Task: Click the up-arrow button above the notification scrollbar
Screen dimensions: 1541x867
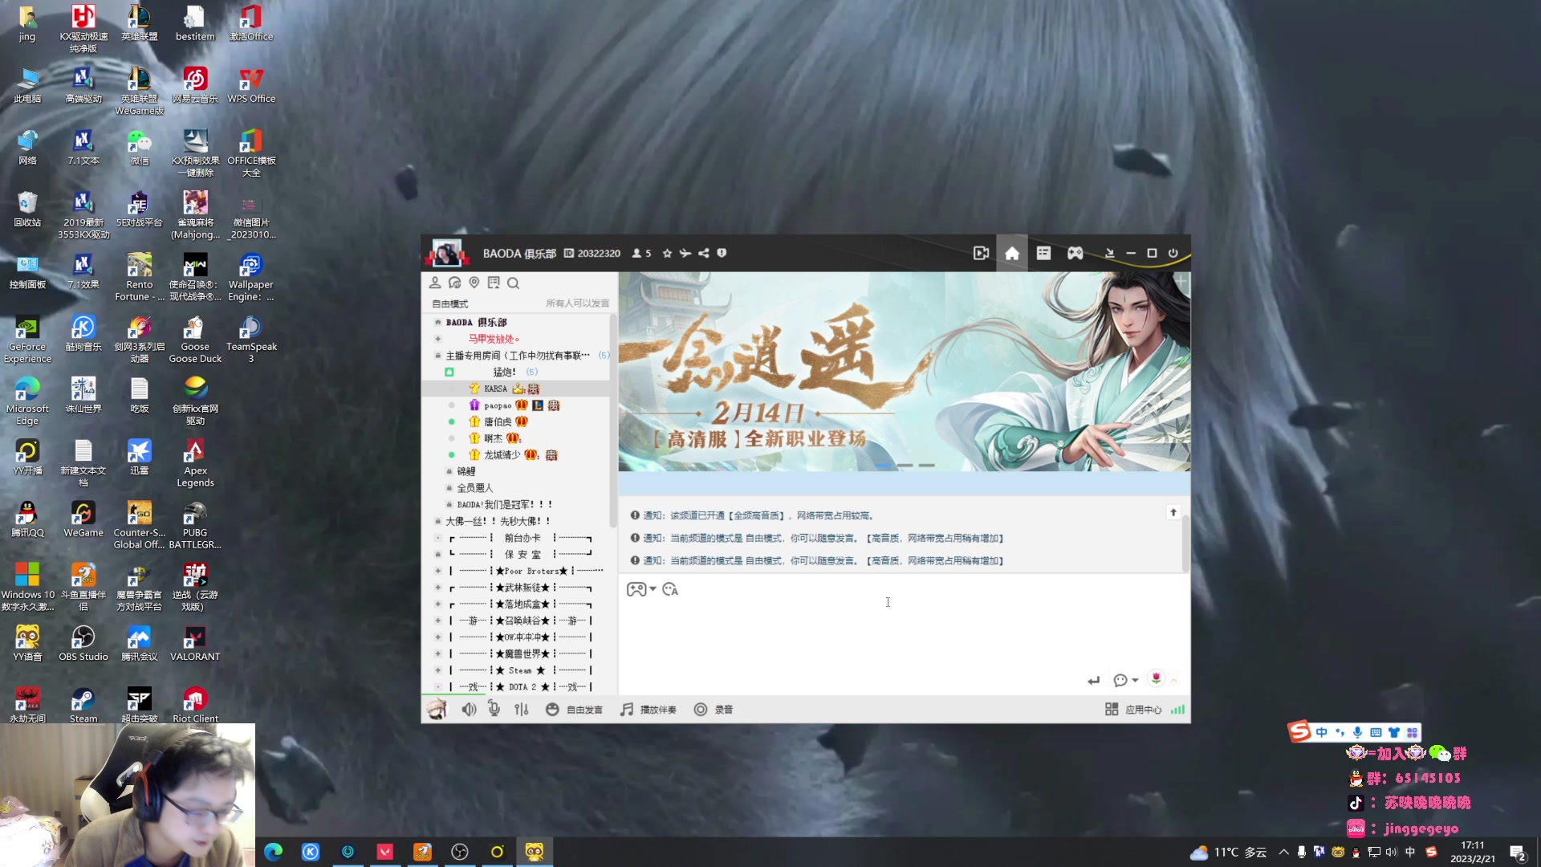Action: click(x=1173, y=512)
